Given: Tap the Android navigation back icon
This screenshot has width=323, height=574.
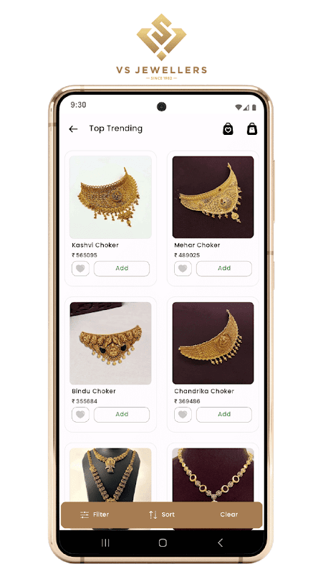Looking at the screenshot, I should (x=220, y=543).
